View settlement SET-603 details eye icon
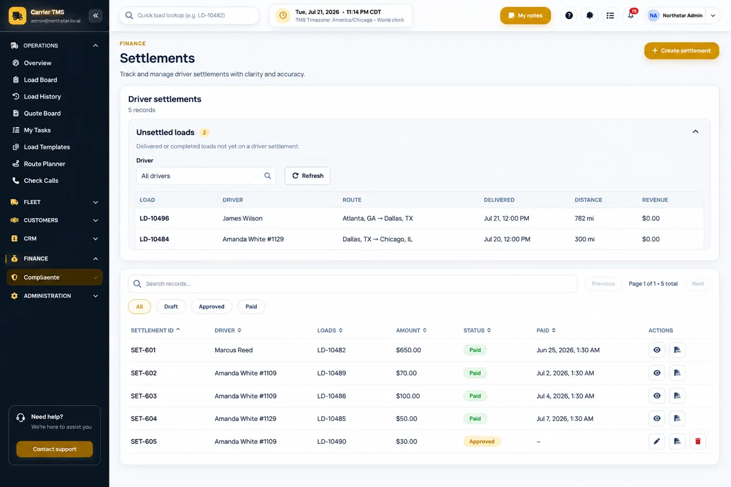Image resolution: width=731 pixels, height=487 pixels. pos(657,396)
